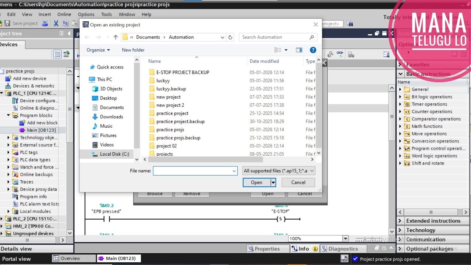Select the Music icon in navigation pane
The height and width of the screenshot is (265, 471).
95,126
